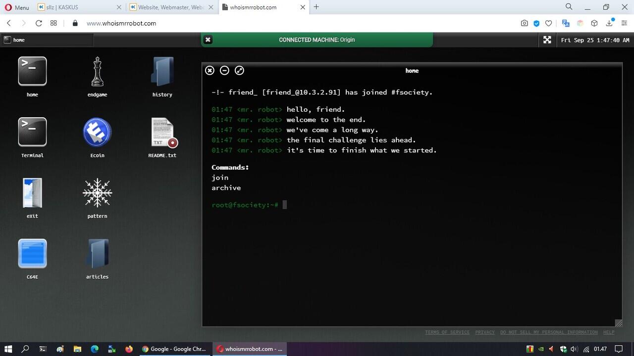Toggle fullscreen icon next to the clock
Screen dimensions: 634x356
pos(547,40)
